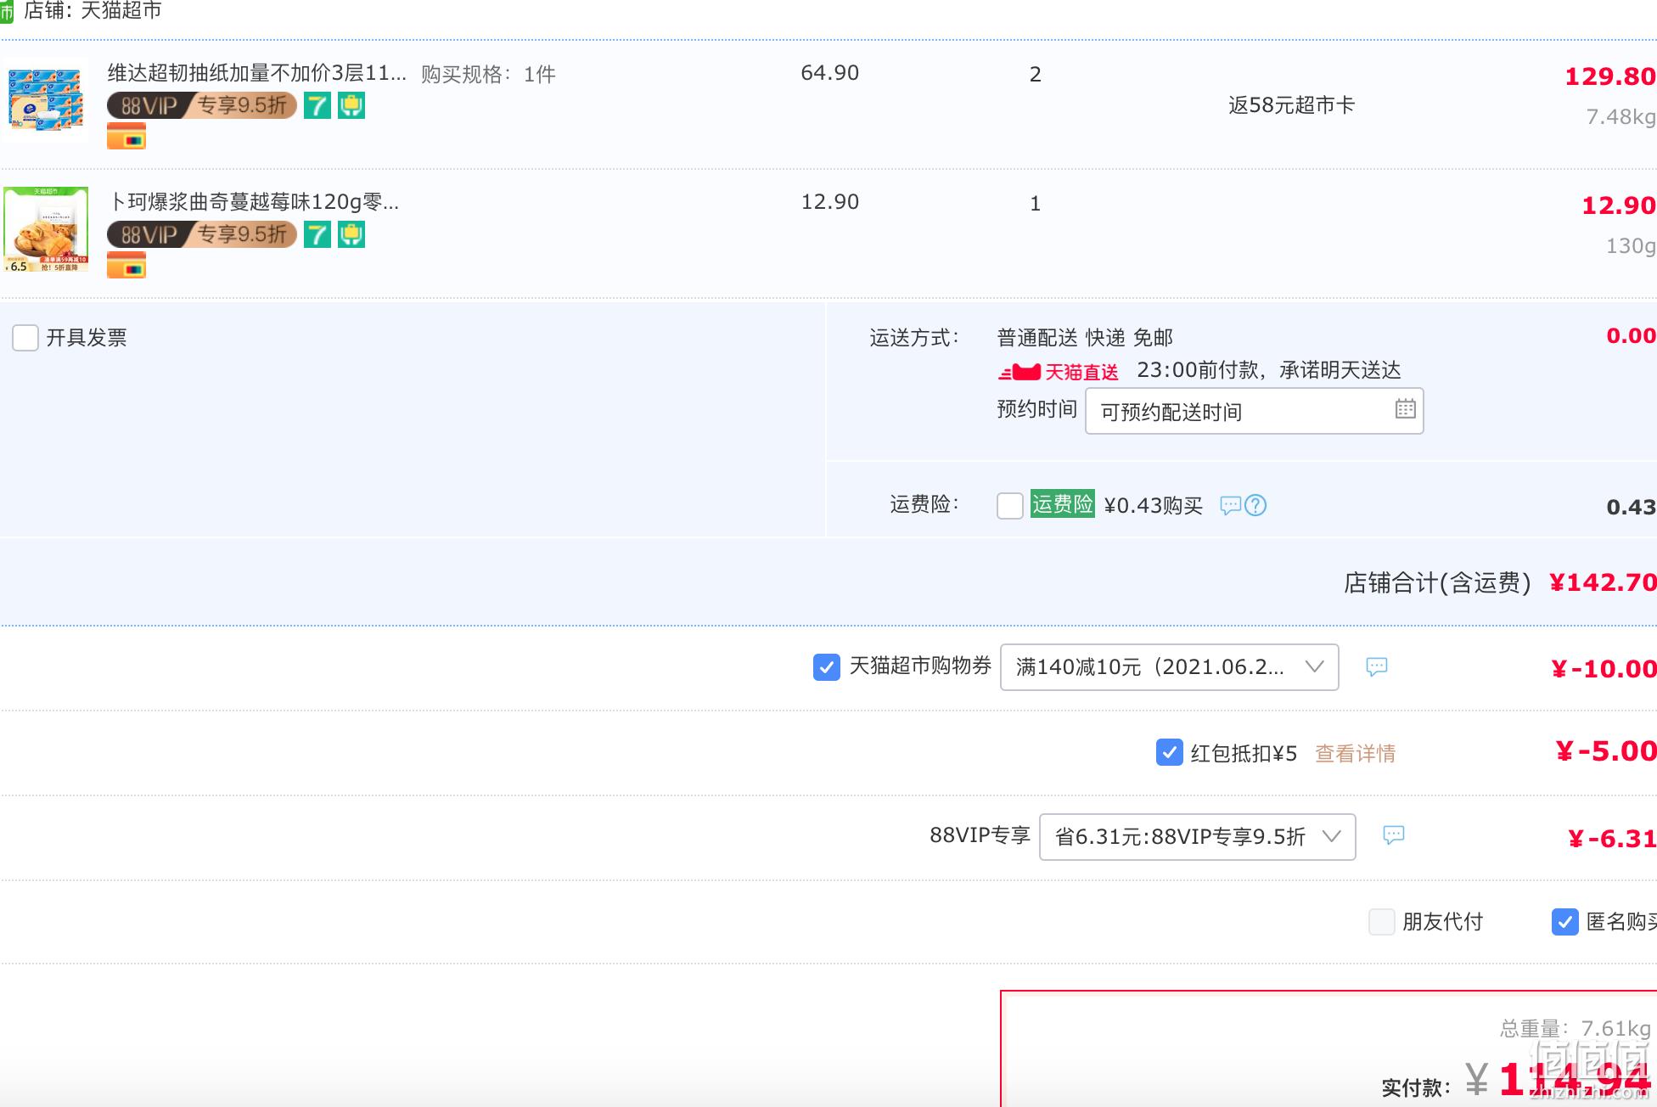The height and width of the screenshot is (1107, 1657).
Task: Click the ¥-10.00 coupon discount amount
Action: 1604,669
